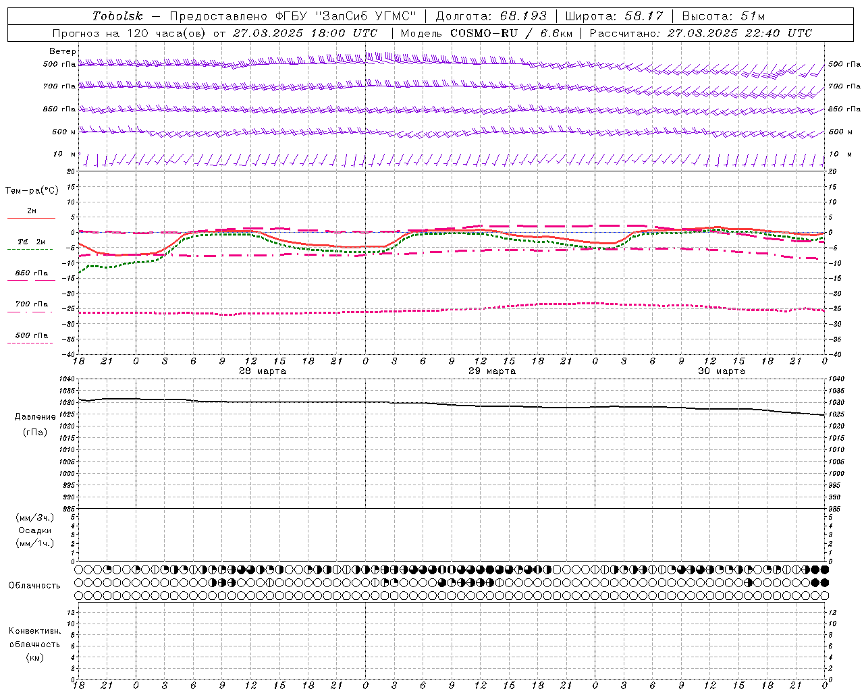Viewport: 864px width, 691px height.
Task: Select 985 on the left pressure axis
Action: 70,509
